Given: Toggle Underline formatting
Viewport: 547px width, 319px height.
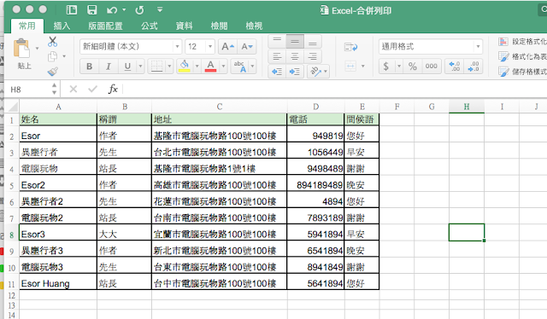Looking at the screenshot, I should pyautogui.click(x=127, y=67).
